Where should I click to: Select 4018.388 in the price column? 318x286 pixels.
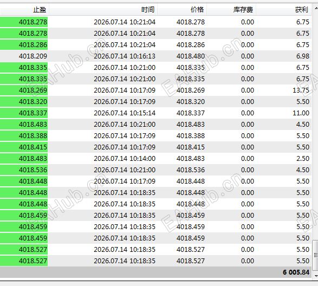tap(191, 136)
